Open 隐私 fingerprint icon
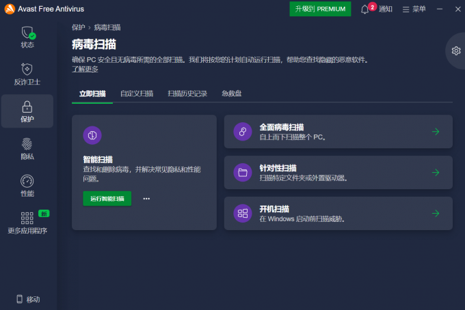The width and height of the screenshot is (465, 310). click(x=27, y=144)
